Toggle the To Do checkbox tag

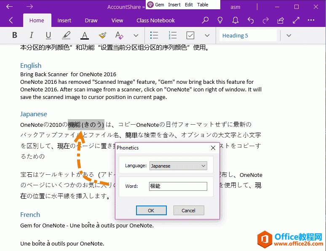[190, 35]
